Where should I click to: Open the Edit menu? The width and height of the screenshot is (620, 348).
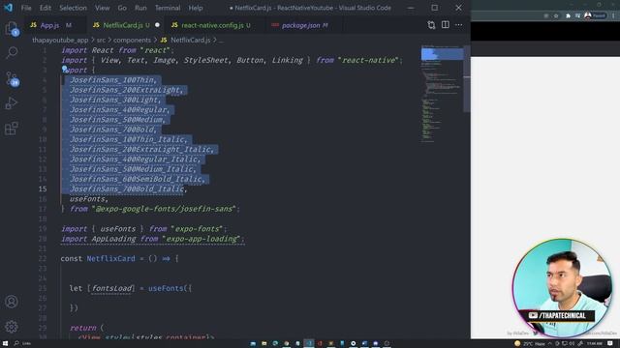point(46,8)
